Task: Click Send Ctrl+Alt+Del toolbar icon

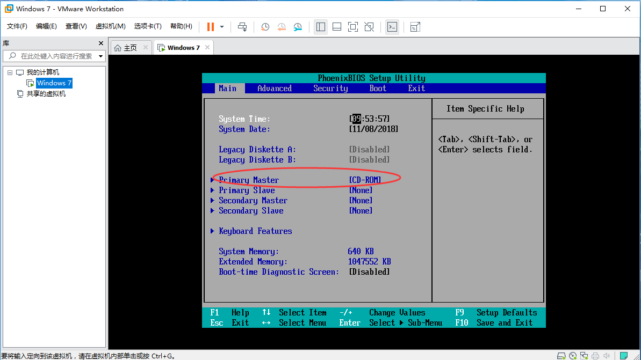Action: click(242, 27)
